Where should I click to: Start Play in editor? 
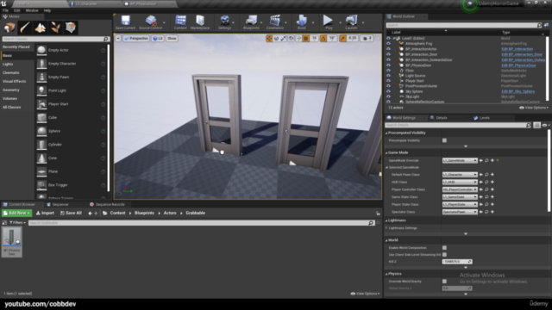tap(329, 22)
